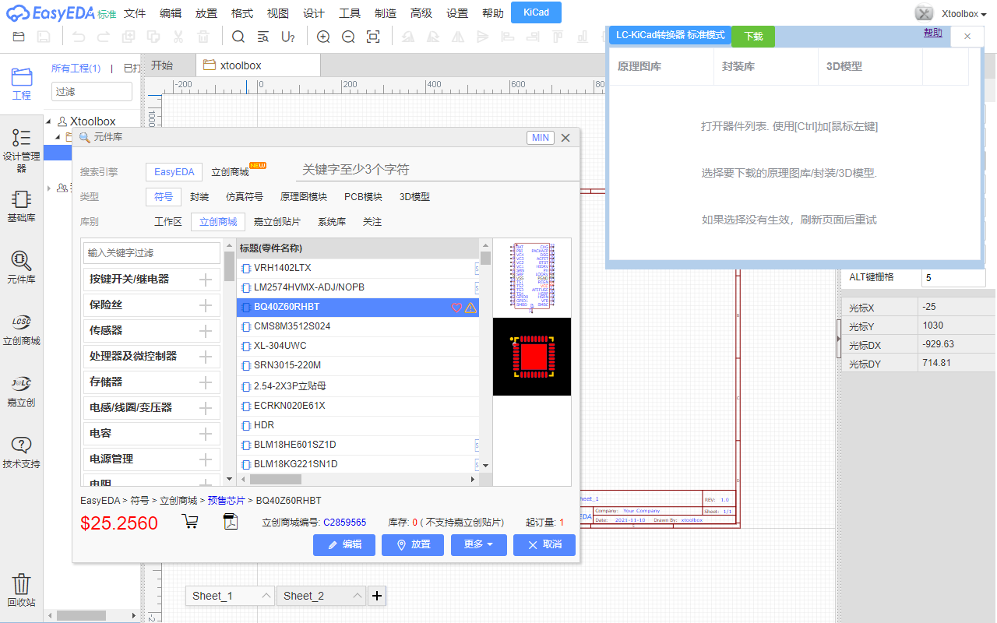
Task: Click the 编辑 edit button in library dialog
Action: point(344,545)
